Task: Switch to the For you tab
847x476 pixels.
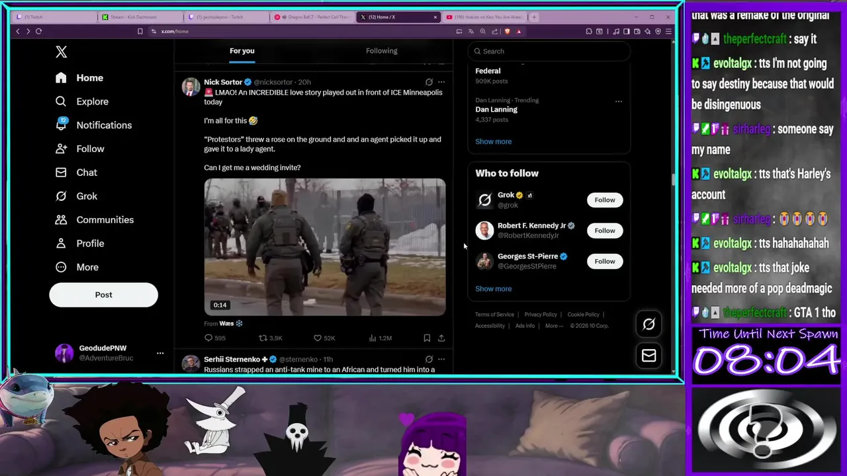Action: pyautogui.click(x=242, y=51)
